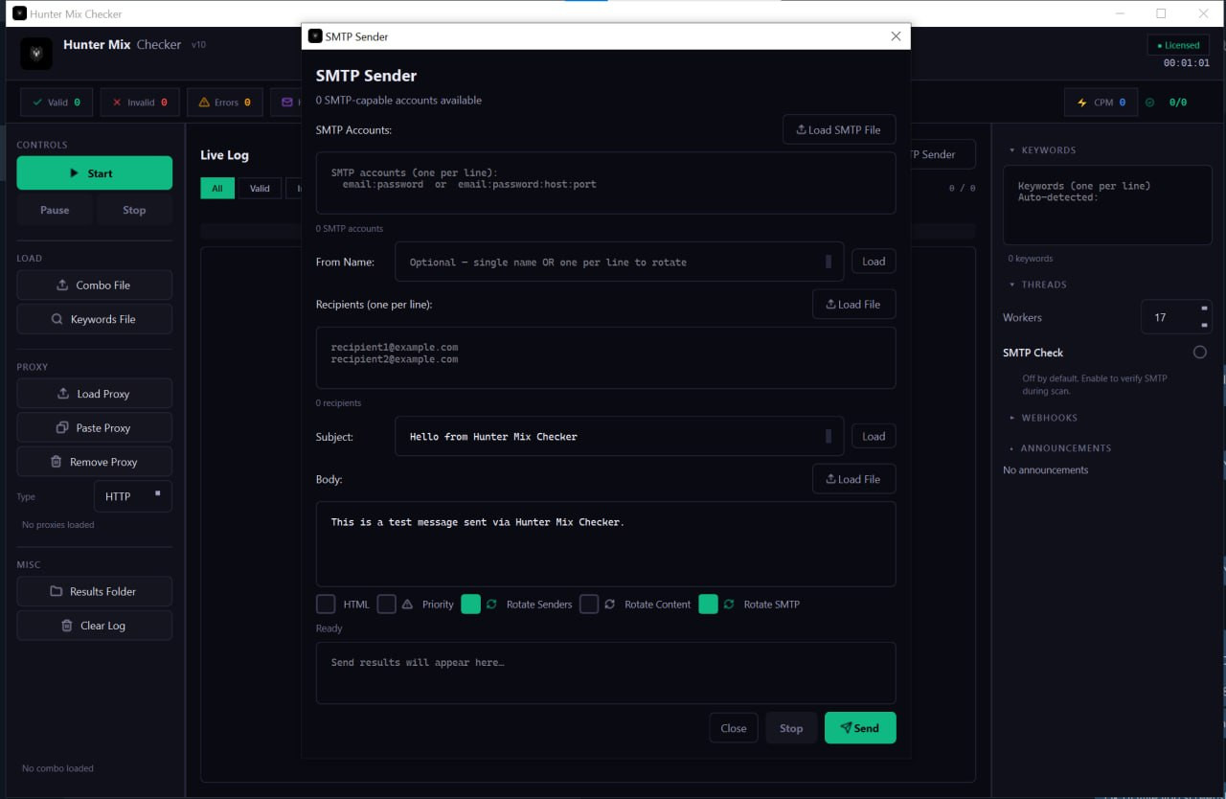Click the play icon on the Start button
Image resolution: width=1226 pixels, height=799 pixels.
75,173
